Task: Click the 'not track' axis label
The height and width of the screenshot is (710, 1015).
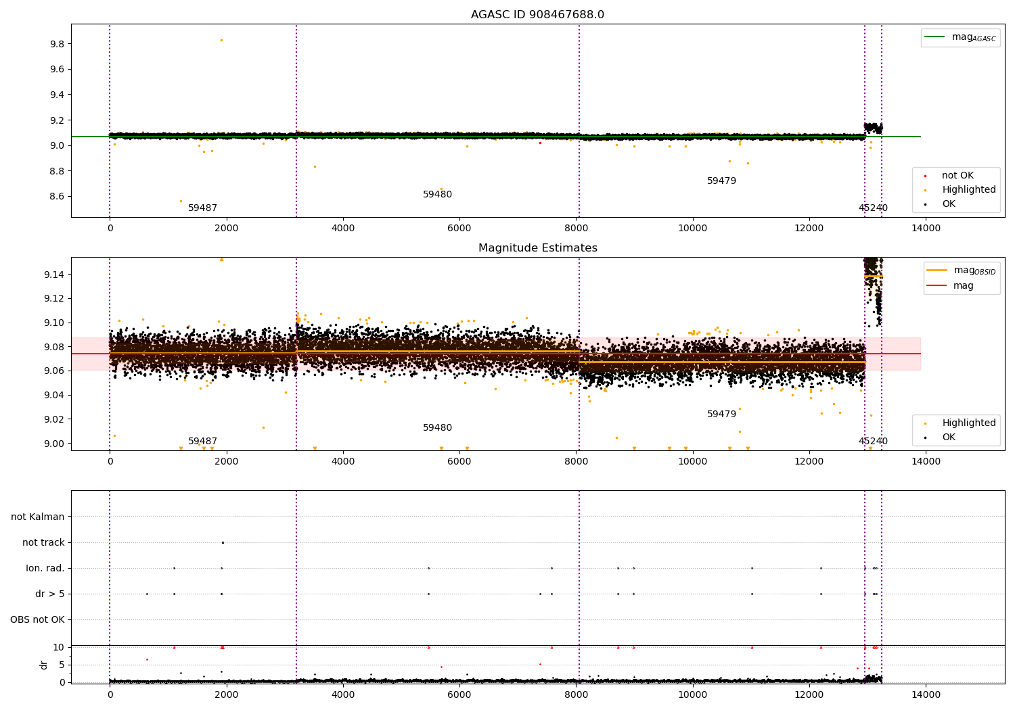Action: coord(43,543)
